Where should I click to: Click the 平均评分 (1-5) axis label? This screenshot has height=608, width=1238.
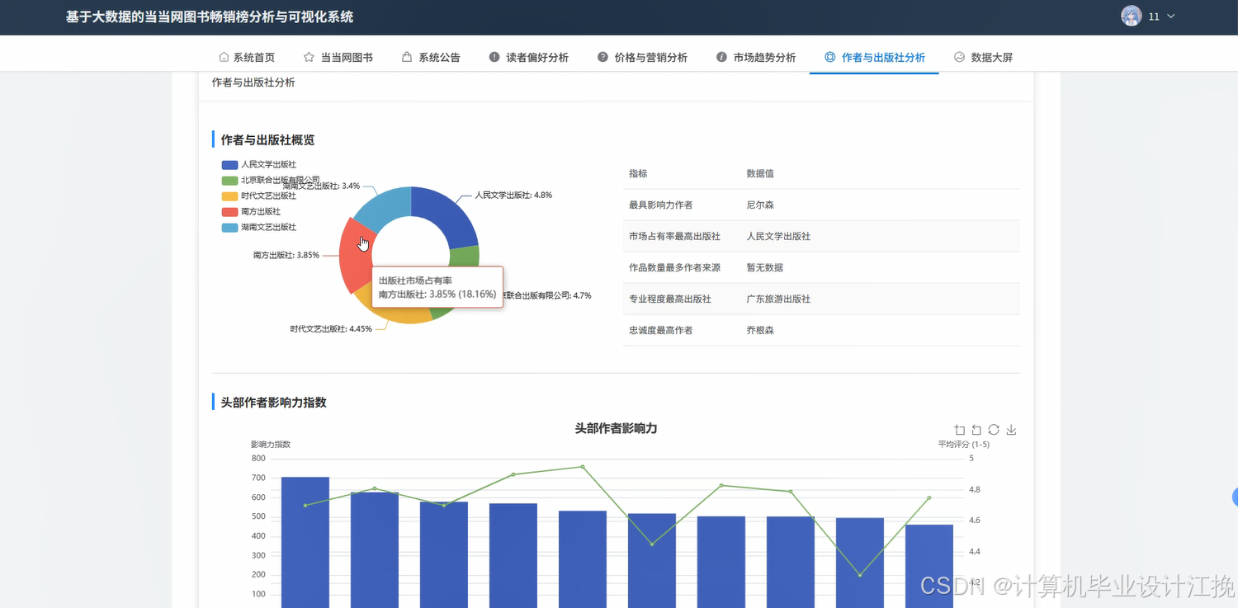coord(963,444)
